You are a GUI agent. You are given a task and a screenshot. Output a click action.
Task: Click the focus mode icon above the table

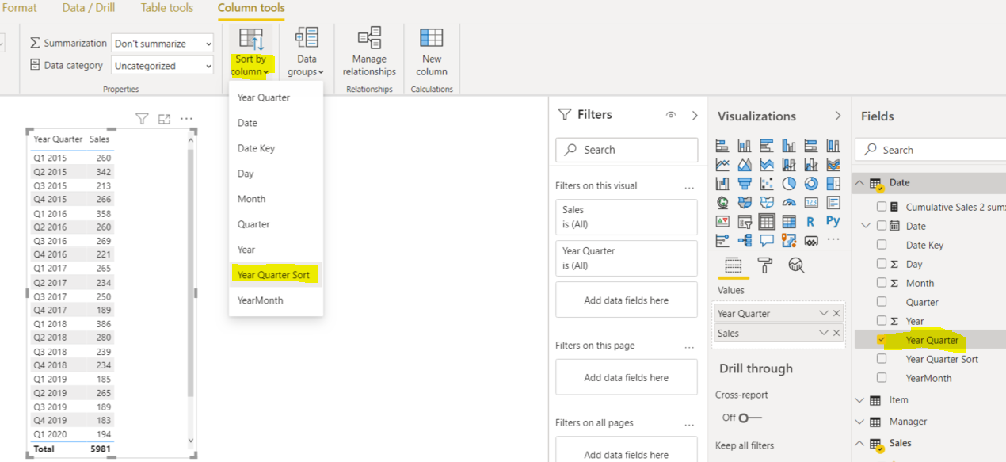164,119
